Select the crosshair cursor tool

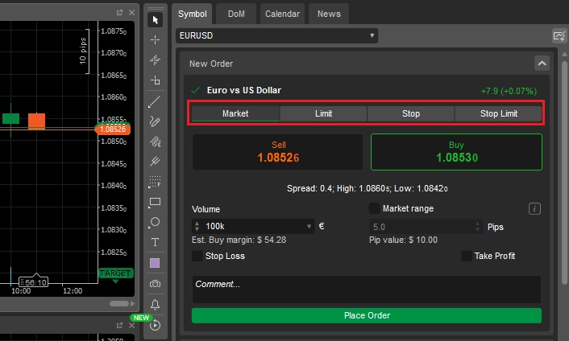pyautogui.click(x=155, y=39)
